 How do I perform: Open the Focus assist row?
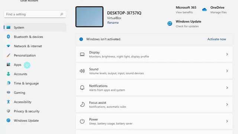(154, 105)
